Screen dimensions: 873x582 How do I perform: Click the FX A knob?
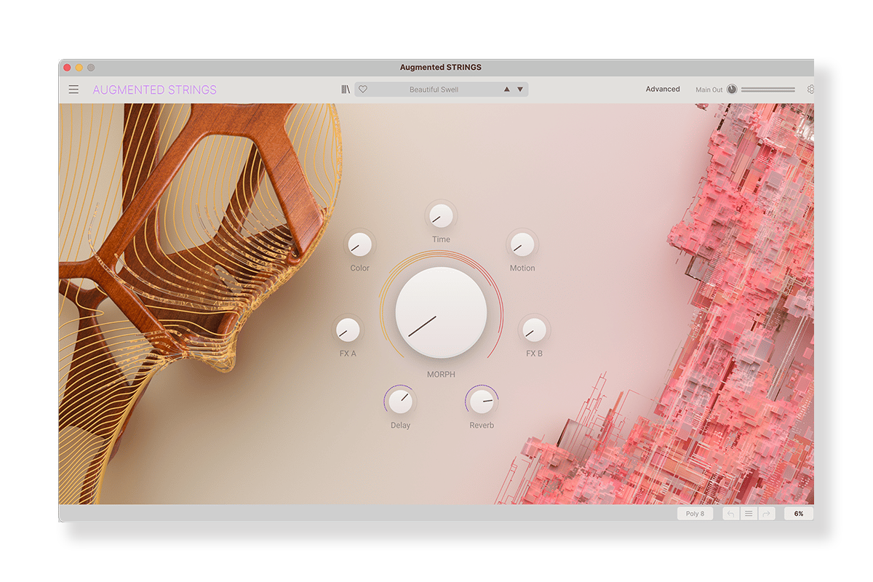tap(348, 330)
